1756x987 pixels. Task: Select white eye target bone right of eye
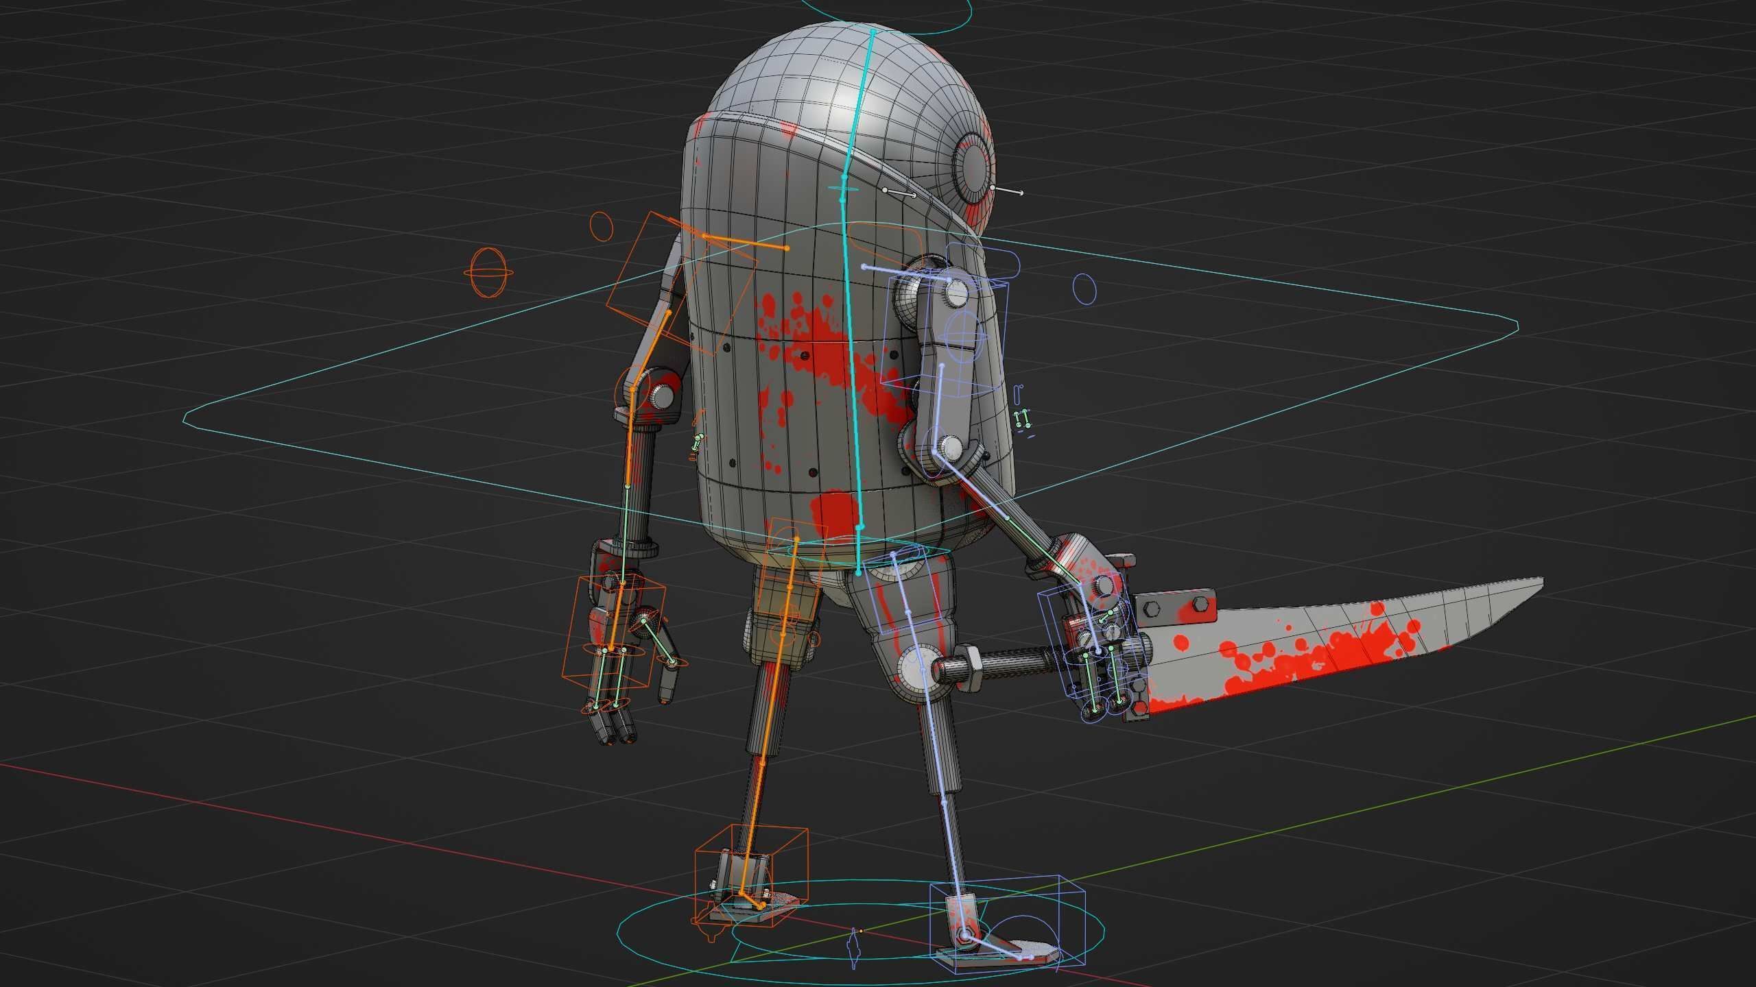click(x=1007, y=190)
